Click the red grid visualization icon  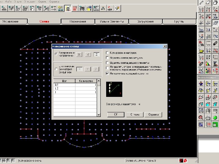coord(208,125)
